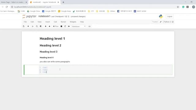Click the Jupyter logo
Viewport: 196px width, 110px height.
click(29, 16)
